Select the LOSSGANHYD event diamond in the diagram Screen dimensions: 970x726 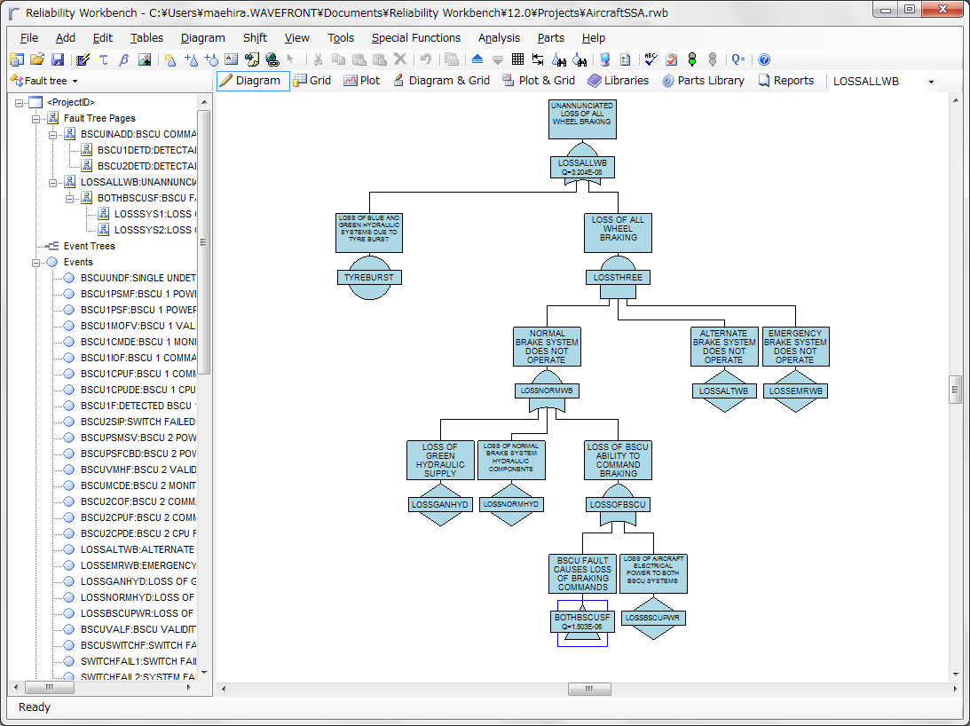point(440,504)
